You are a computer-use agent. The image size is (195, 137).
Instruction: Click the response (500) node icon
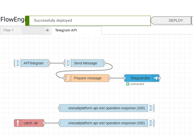[x=151, y=123]
